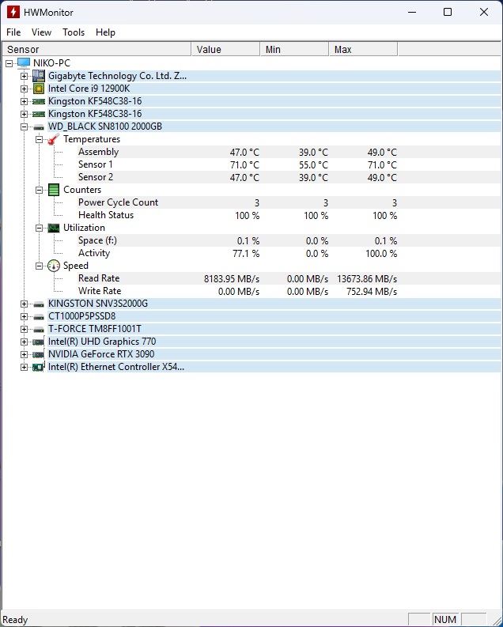Click the Sensor column header
Image resolution: width=503 pixels, height=627 pixels.
click(96, 49)
